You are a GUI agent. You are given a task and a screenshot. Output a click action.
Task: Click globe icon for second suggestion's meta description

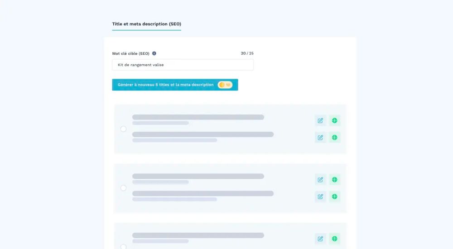point(334,196)
